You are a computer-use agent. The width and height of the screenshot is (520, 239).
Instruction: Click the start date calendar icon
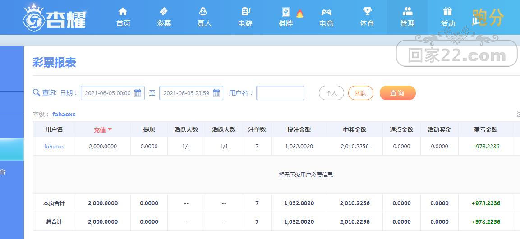(x=138, y=93)
